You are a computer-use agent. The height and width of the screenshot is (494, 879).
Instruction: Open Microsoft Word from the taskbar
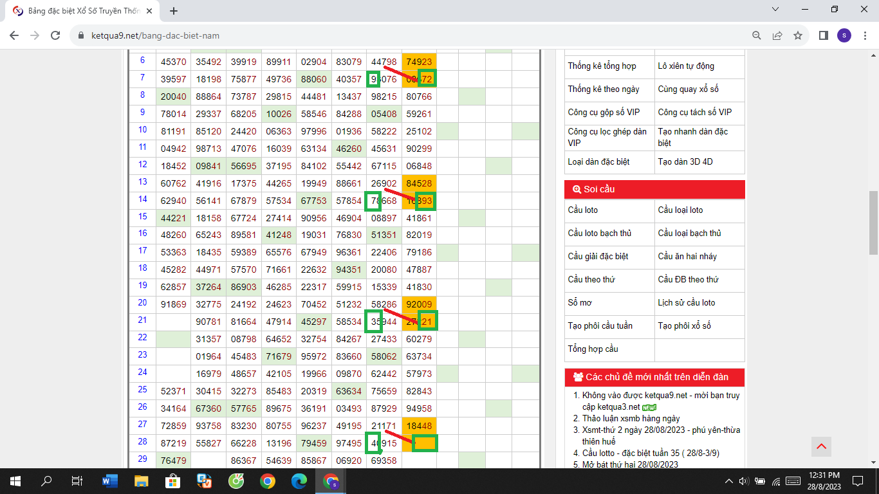(x=110, y=480)
